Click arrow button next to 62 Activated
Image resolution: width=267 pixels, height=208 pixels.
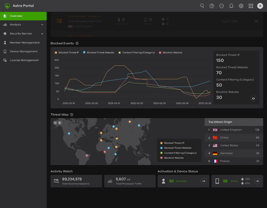tap(204, 181)
